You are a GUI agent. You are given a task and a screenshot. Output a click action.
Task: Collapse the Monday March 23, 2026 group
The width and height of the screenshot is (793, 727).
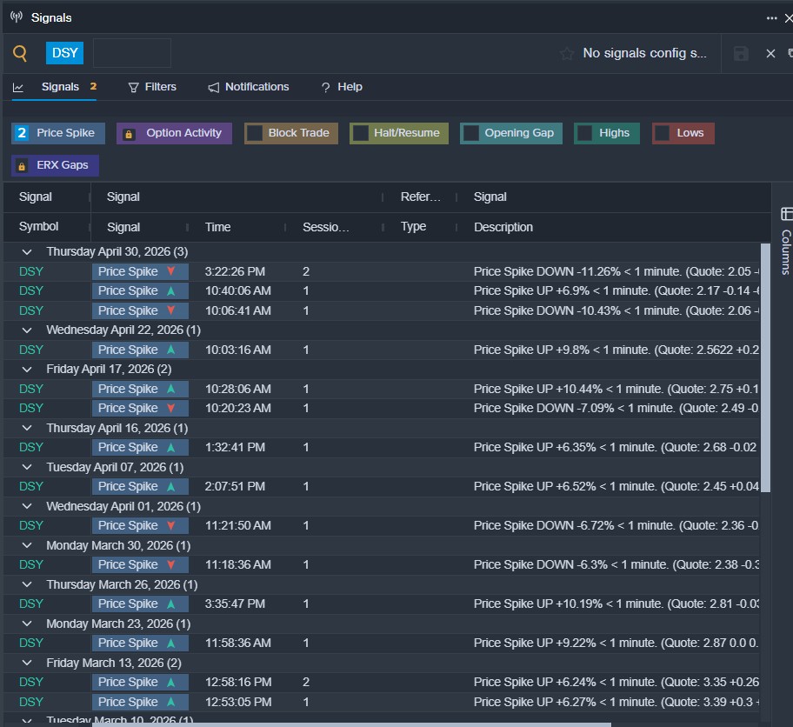[x=27, y=624]
